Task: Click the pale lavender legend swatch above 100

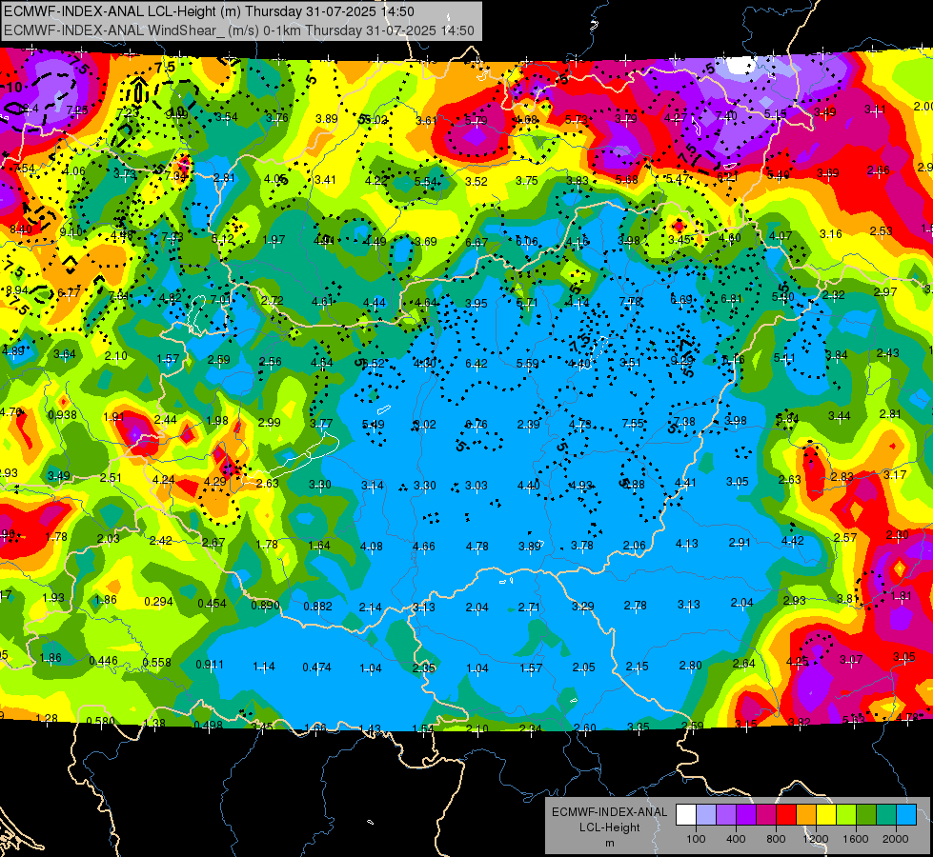Action: click(x=706, y=815)
